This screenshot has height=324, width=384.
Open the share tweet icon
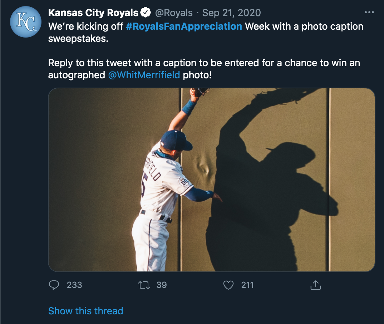click(315, 285)
